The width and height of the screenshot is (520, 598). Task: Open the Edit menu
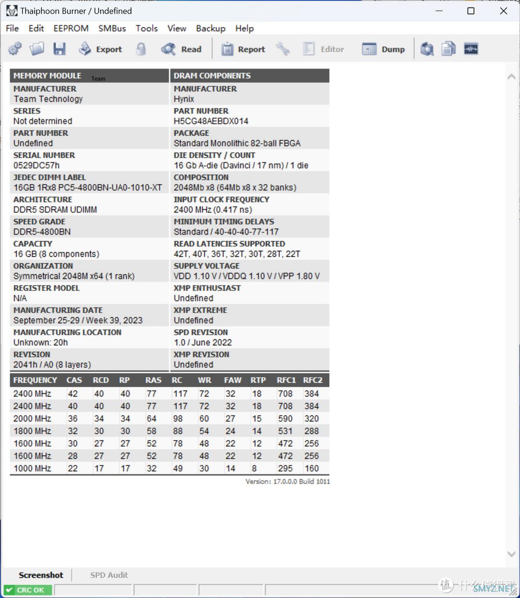[x=36, y=28]
